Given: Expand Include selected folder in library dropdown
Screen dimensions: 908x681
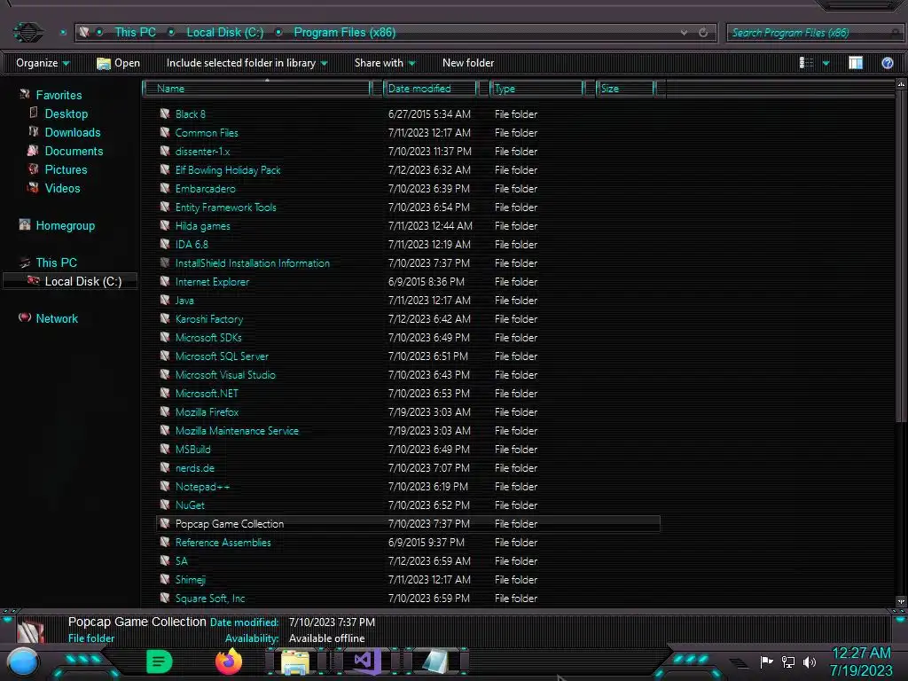Looking at the screenshot, I should pyautogui.click(x=247, y=63).
